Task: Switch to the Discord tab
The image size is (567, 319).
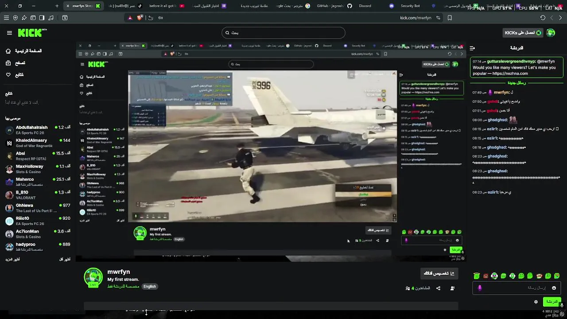Action: click(376, 6)
